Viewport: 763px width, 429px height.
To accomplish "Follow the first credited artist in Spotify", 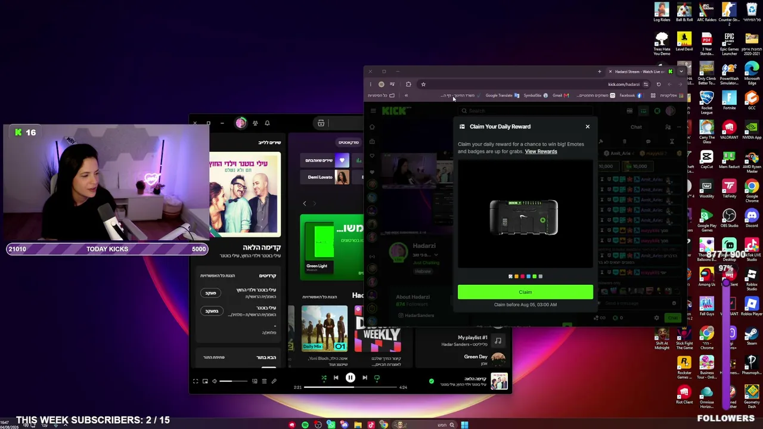I will [x=211, y=293].
